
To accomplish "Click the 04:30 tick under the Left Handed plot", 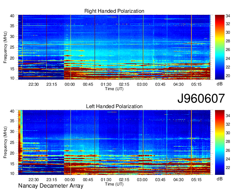I will pos(178,180).
